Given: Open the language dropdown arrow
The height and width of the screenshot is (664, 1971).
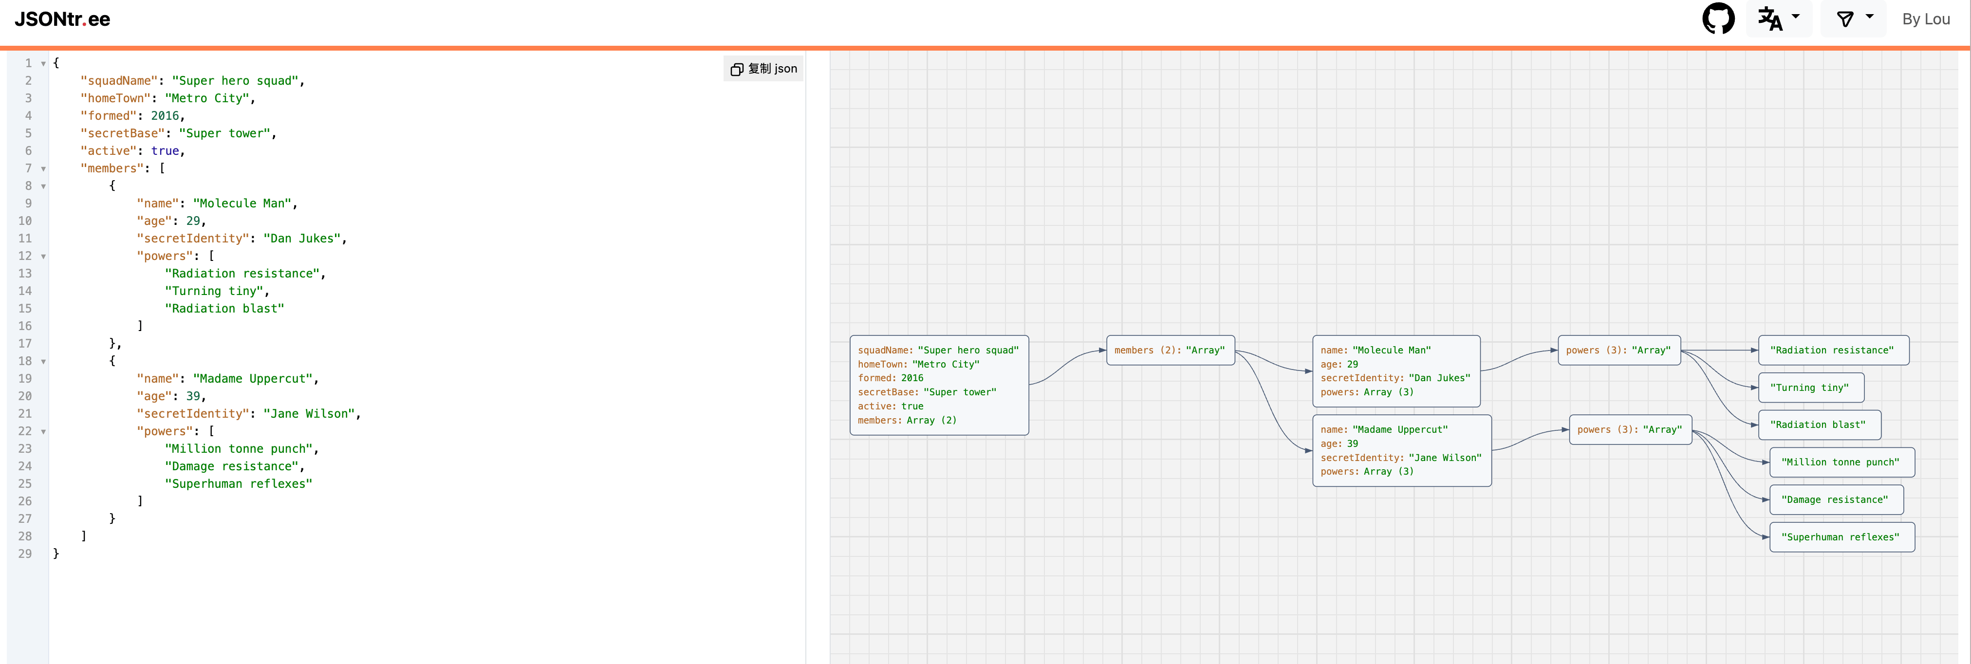Looking at the screenshot, I should [x=1796, y=17].
